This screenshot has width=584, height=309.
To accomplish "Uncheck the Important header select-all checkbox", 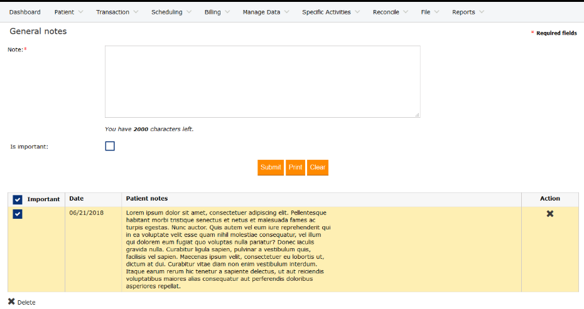I will point(18,200).
